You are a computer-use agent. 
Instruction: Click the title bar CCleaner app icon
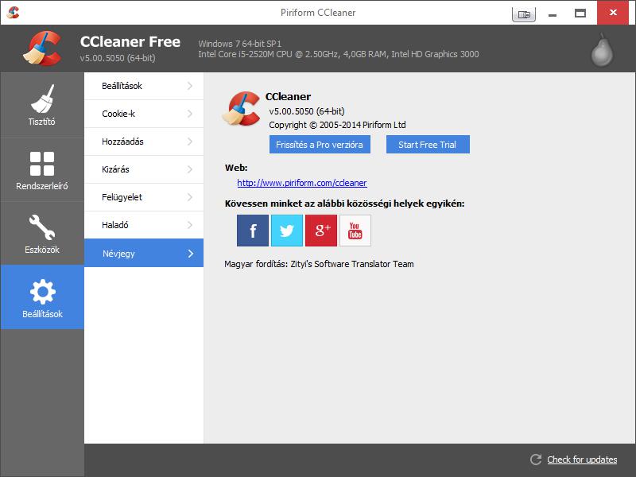(x=13, y=13)
